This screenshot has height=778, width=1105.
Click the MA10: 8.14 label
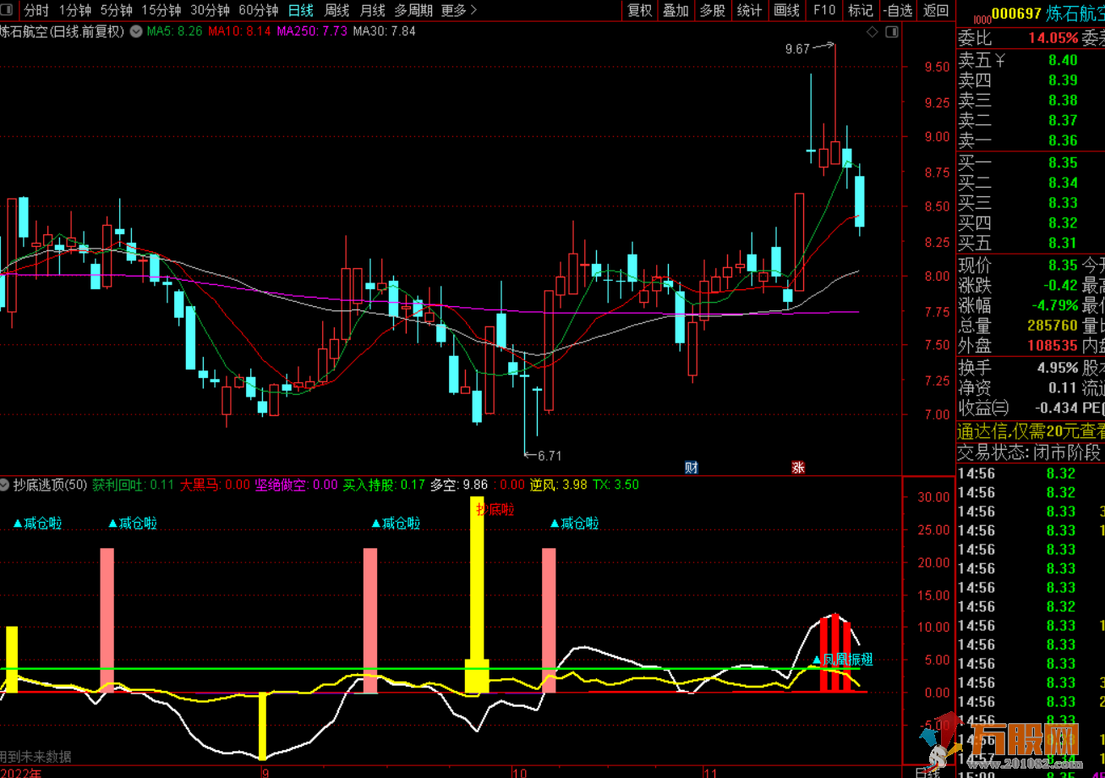coord(239,31)
